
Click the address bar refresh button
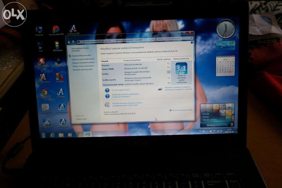click(x=153, y=39)
